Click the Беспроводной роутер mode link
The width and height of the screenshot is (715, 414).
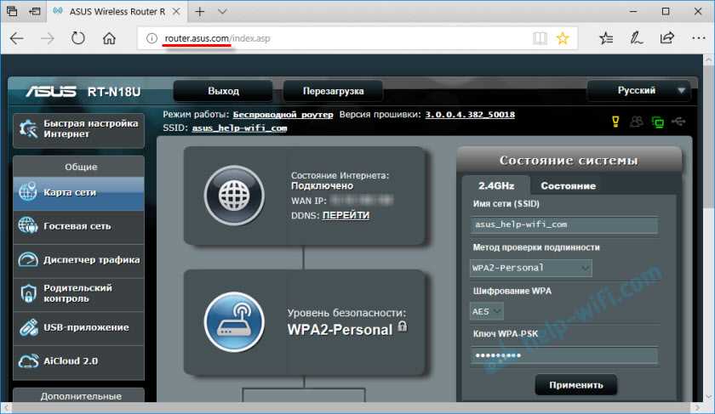[x=283, y=115]
